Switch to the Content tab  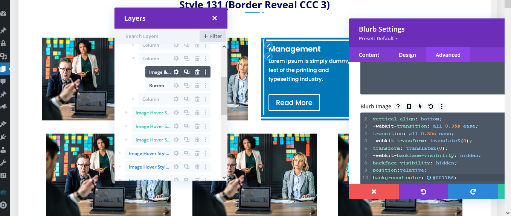pyautogui.click(x=369, y=55)
